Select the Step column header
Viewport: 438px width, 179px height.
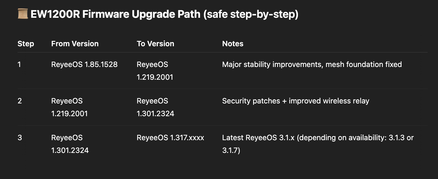(26, 44)
